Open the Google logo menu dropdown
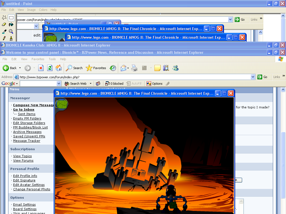Screen dimensions: 286x214 click(x=17, y=84)
